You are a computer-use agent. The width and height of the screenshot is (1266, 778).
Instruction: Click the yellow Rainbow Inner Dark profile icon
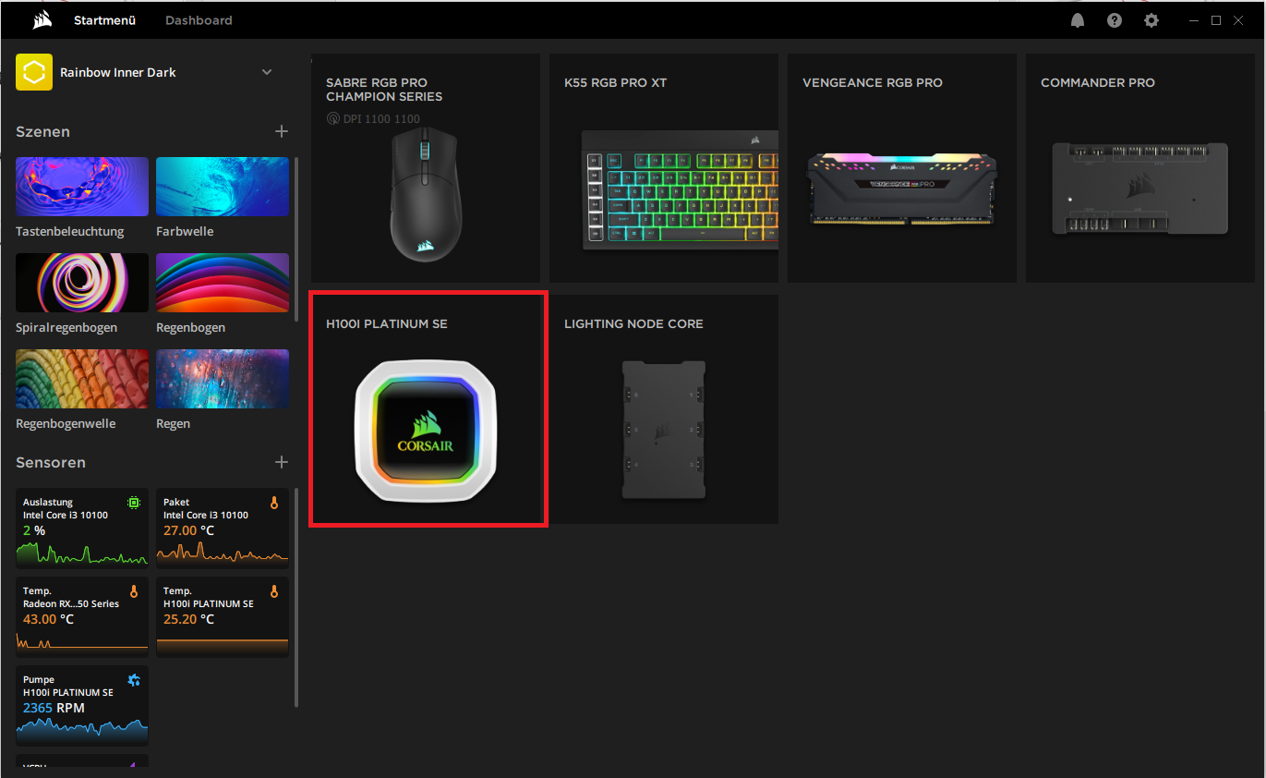pos(34,72)
